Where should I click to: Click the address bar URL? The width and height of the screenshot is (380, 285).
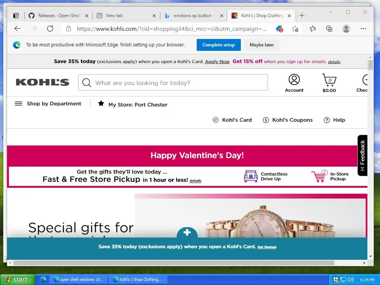(x=171, y=29)
